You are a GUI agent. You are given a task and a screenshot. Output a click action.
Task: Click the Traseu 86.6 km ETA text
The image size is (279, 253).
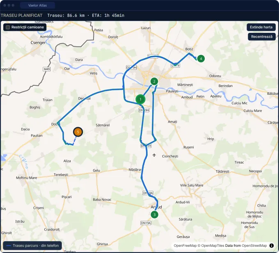86,16
